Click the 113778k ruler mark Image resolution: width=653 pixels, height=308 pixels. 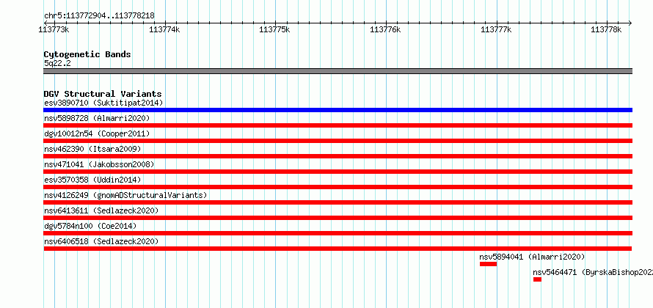coord(606,29)
